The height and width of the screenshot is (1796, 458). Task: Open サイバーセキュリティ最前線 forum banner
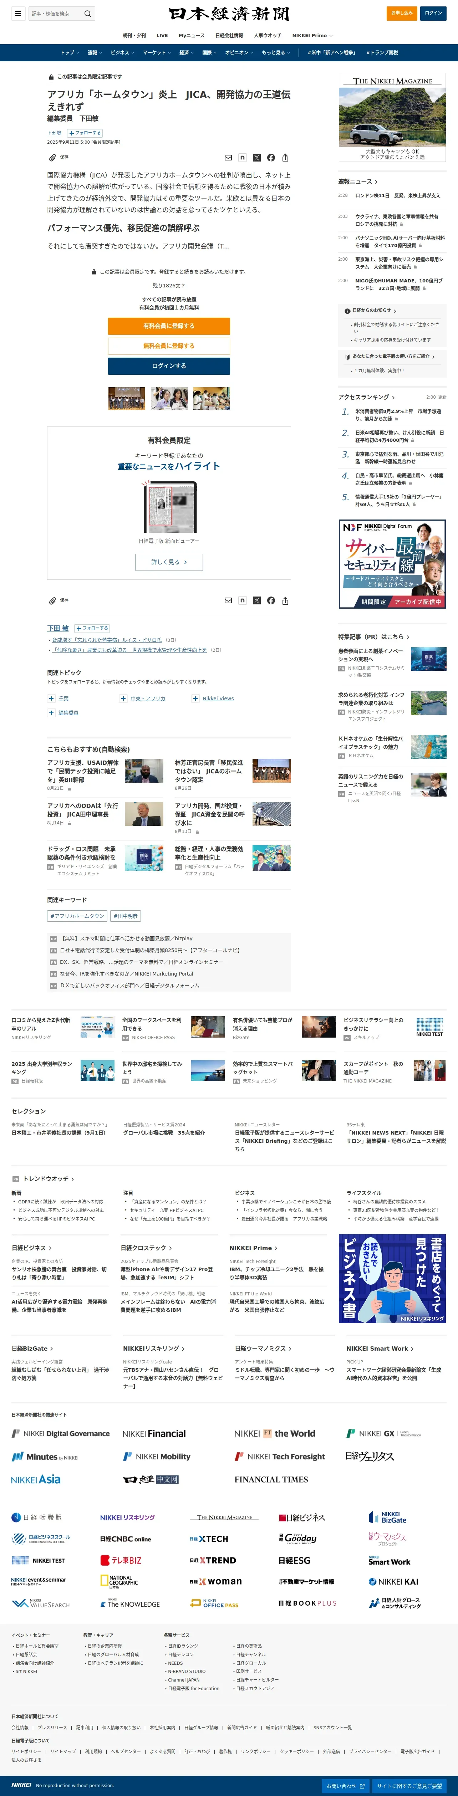tap(392, 564)
